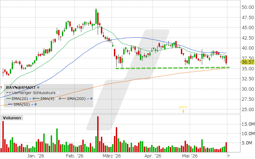Uncheck the SMA(50) visibility checkbox

pyautogui.click(x=32, y=104)
